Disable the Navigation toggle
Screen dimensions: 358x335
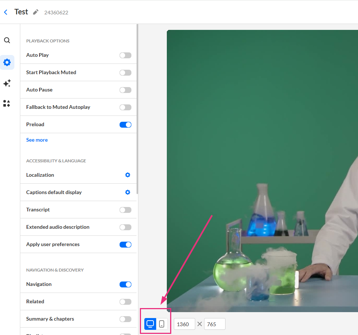coord(125,284)
